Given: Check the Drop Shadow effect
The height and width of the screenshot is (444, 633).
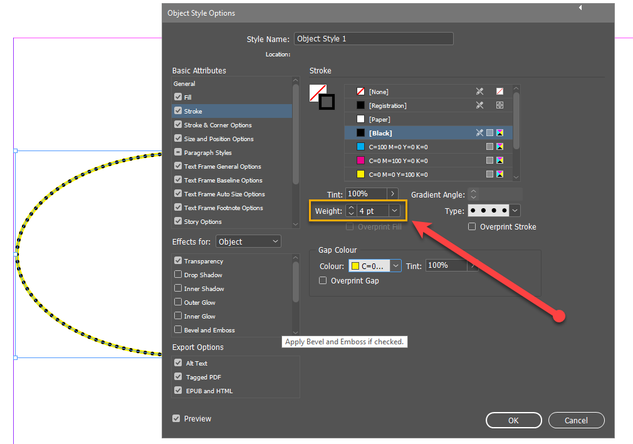Looking at the screenshot, I should [177, 275].
